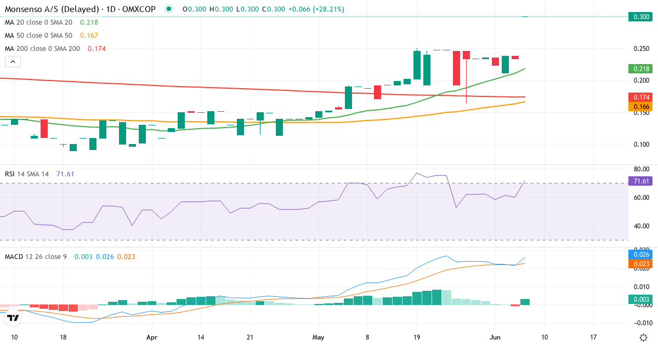Image resolution: width=658 pixels, height=345 pixels.
Task: Click the 40.00 RSI axis tick
Action: pos(642,226)
